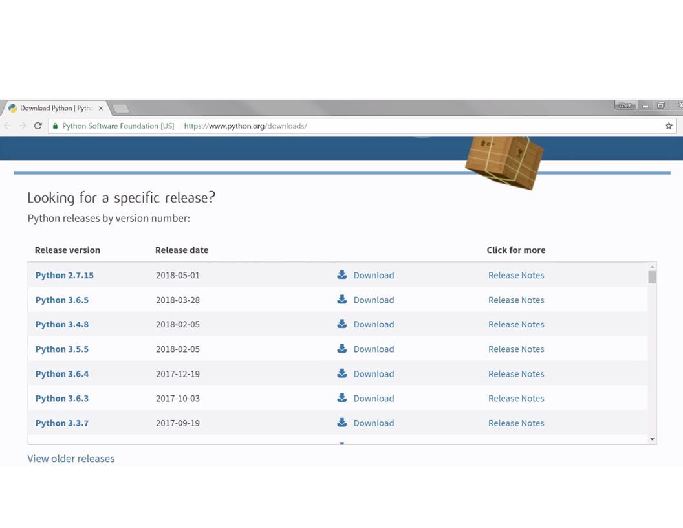This screenshot has width=683, height=528.
Task: Click download icon for Python 3.6.5
Action: [x=342, y=300]
